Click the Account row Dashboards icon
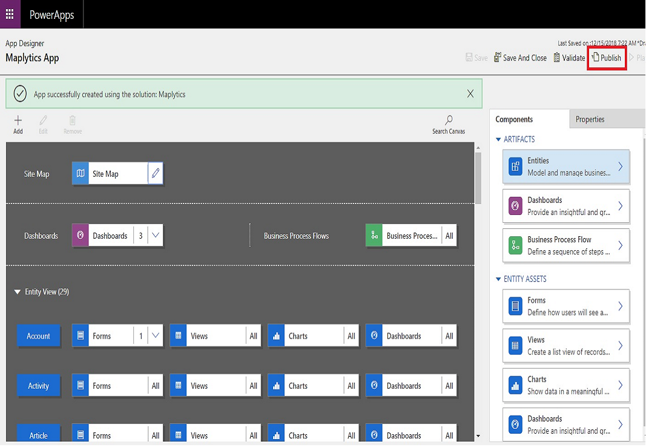 (x=374, y=336)
